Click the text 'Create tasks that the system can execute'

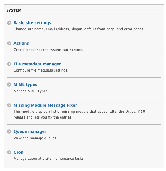pyautogui.click(x=48, y=50)
